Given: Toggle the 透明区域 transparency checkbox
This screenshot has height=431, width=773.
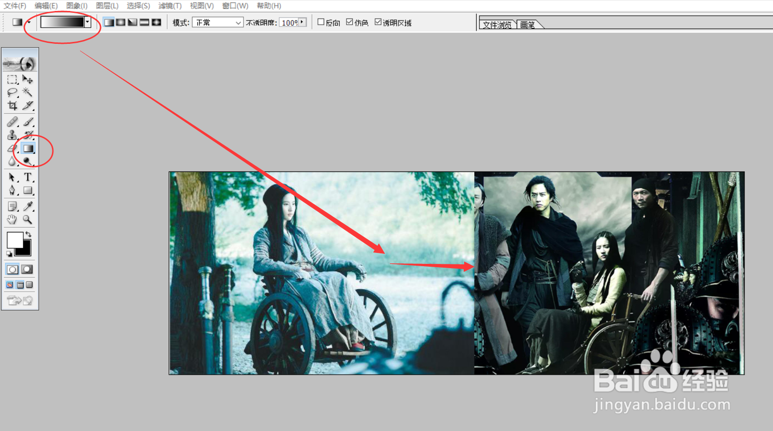Looking at the screenshot, I should [x=378, y=22].
